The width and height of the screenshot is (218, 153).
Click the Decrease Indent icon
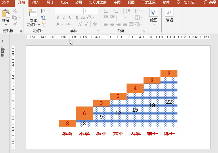pos(106,18)
